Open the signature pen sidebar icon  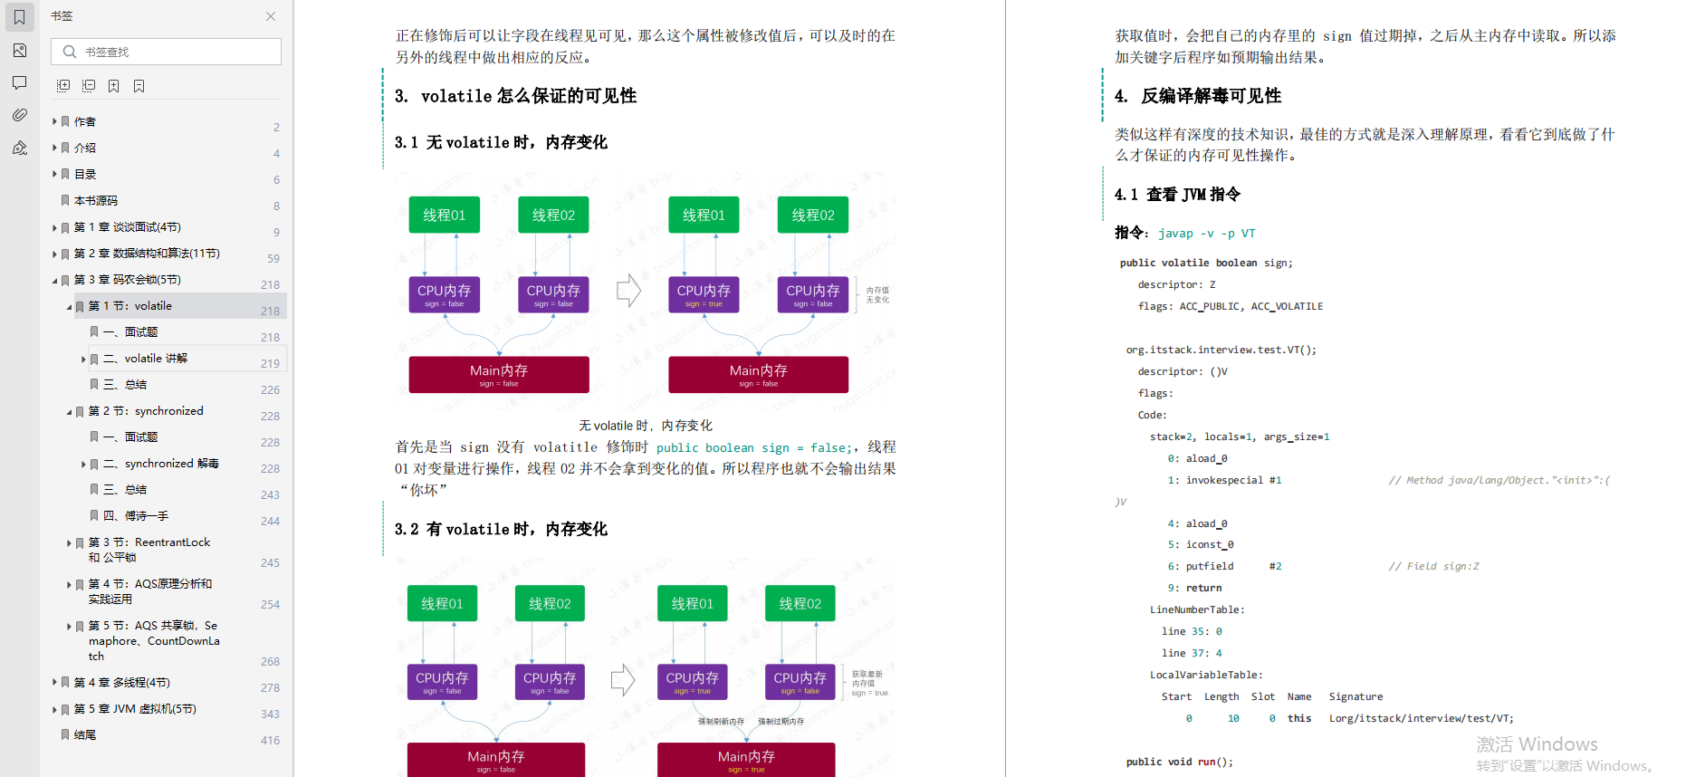tap(19, 148)
